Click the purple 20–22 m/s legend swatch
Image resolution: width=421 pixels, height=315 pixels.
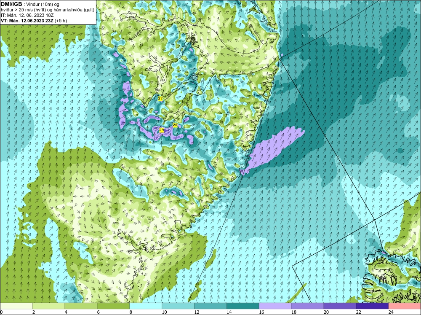point(340,306)
